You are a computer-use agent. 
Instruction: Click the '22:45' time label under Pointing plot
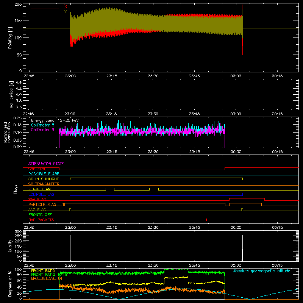29,76
